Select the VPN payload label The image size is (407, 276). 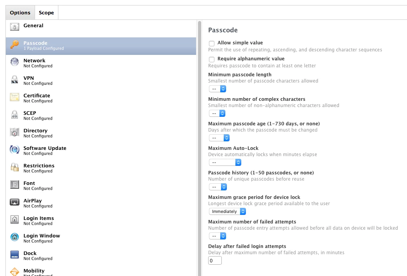[28, 78]
